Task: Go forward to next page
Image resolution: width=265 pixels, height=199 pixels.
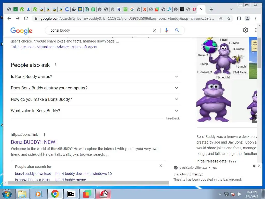Action: [18, 18]
